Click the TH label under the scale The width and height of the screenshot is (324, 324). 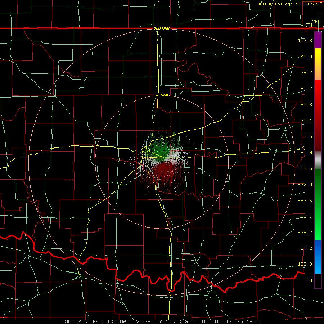click(309, 280)
